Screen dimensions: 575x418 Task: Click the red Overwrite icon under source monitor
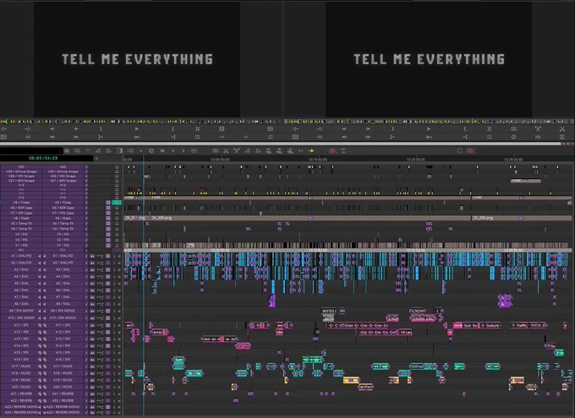[x=222, y=137]
